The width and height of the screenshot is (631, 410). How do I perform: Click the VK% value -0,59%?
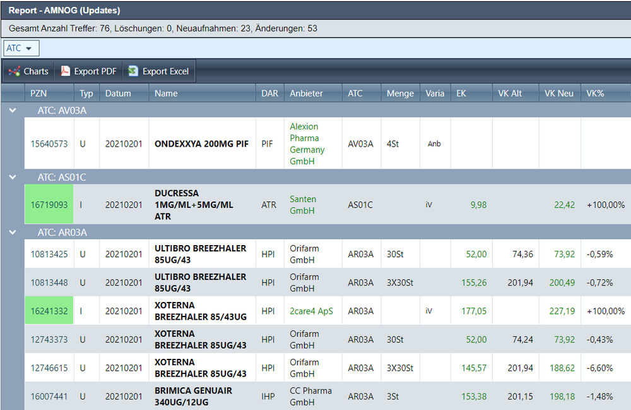click(x=599, y=254)
